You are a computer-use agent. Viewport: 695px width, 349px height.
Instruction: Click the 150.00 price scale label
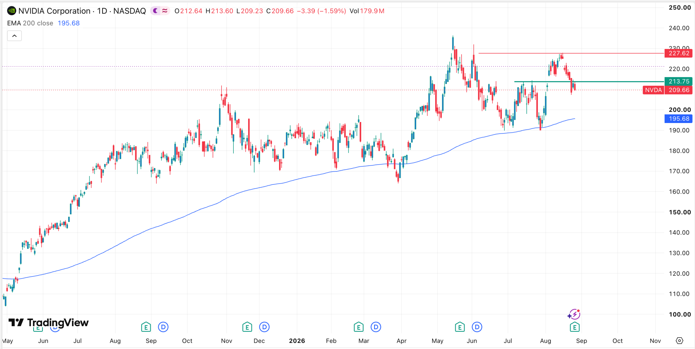point(680,212)
